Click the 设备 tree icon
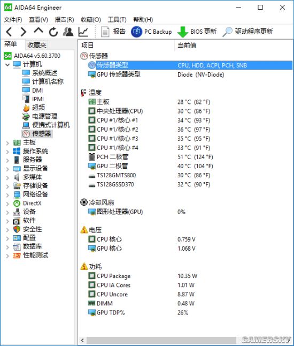This screenshot has width=294, height=346. pyautogui.click(x=17, y=212)
